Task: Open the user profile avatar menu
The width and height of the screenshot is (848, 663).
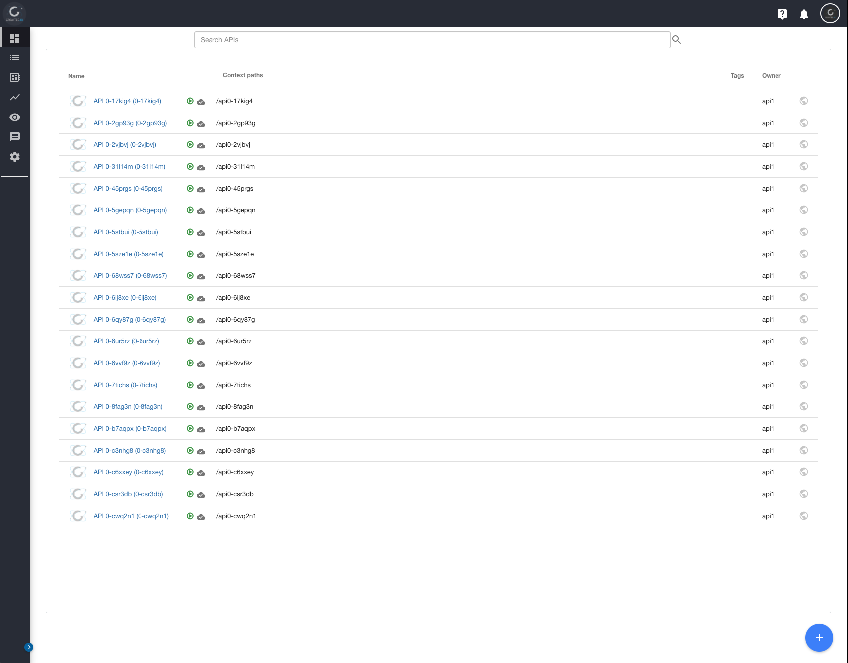Action: coord(830,13)
